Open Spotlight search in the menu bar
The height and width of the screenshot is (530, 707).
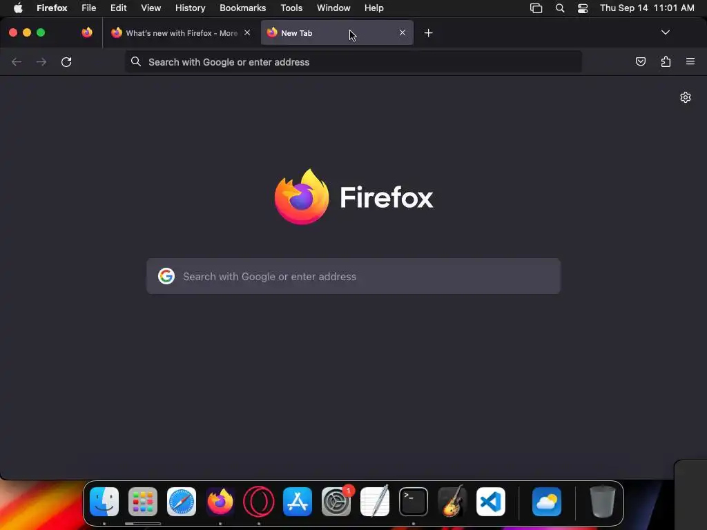[559, 8]
